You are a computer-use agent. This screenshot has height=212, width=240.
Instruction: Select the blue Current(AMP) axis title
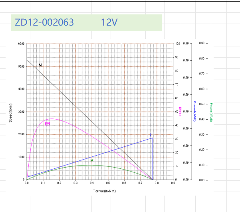pos(194,112)
